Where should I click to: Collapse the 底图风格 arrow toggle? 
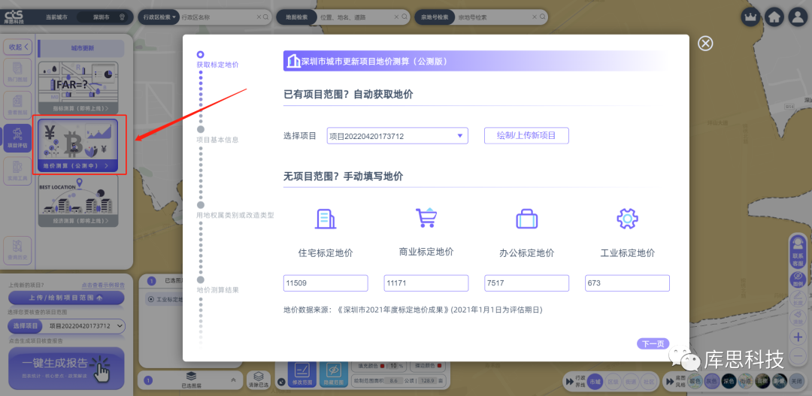coord(668,382)
